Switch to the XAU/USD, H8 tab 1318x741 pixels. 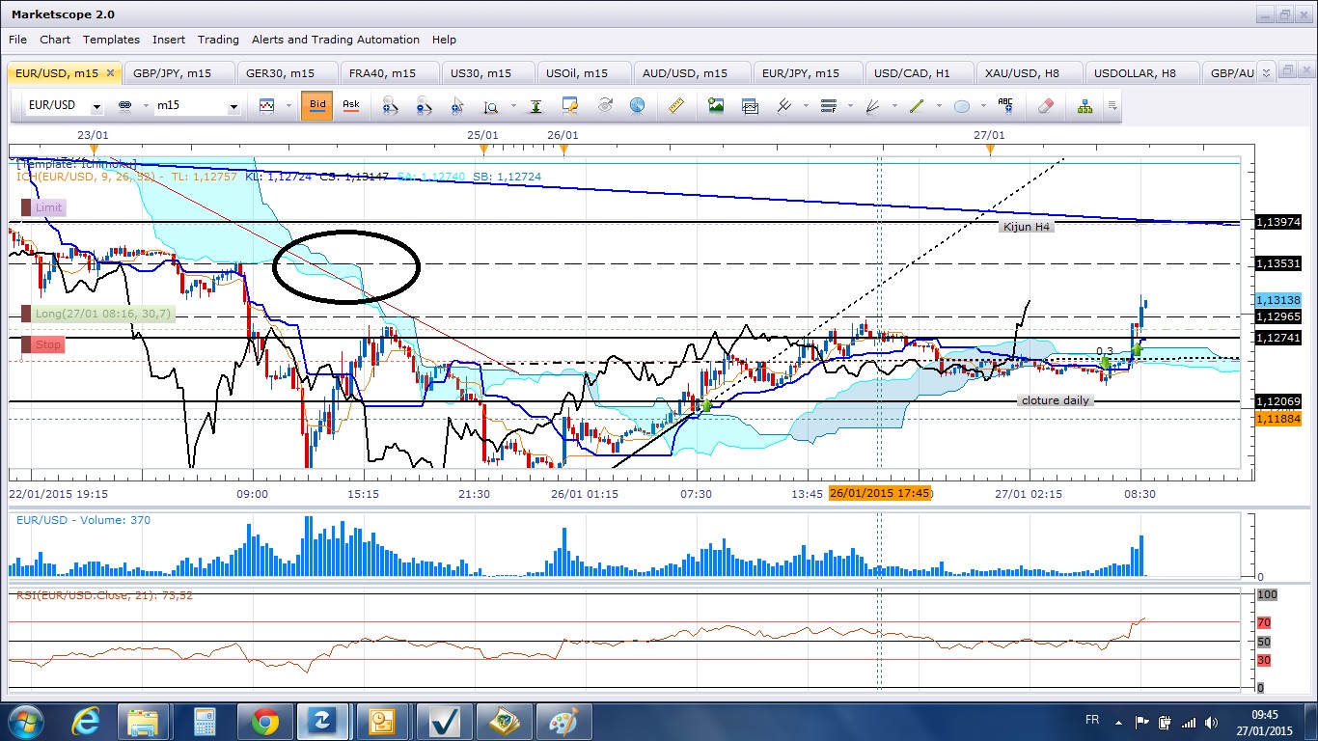[x=1022, y=73]
